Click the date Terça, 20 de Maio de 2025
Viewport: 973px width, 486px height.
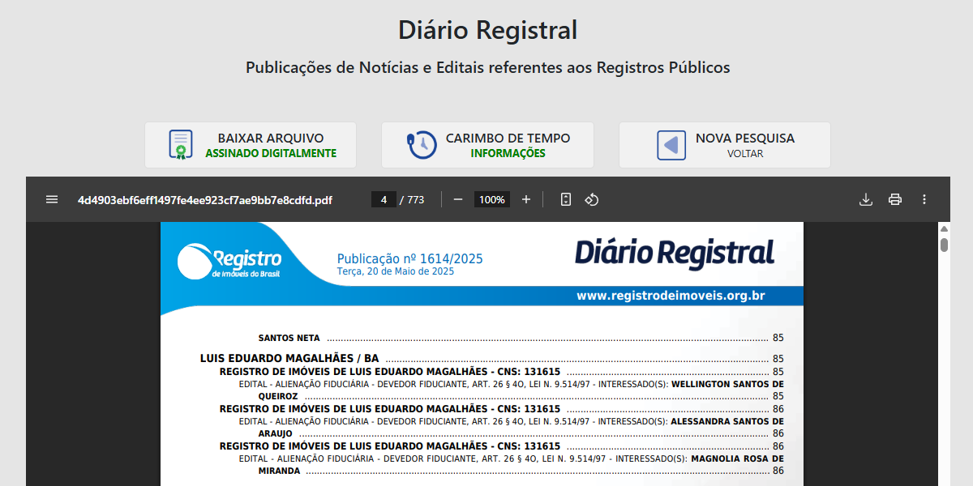(396, 271)
